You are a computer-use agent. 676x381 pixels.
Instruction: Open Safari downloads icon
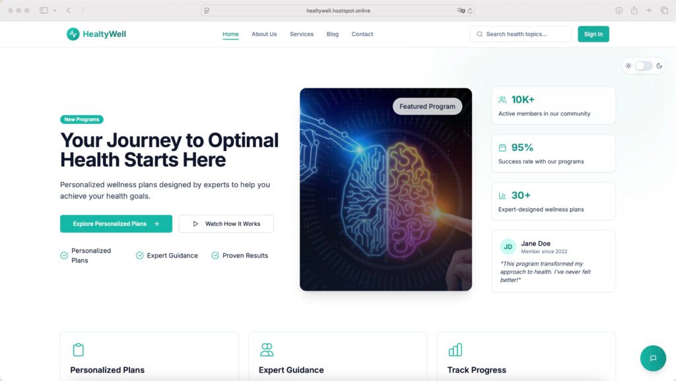click(619, 11)
